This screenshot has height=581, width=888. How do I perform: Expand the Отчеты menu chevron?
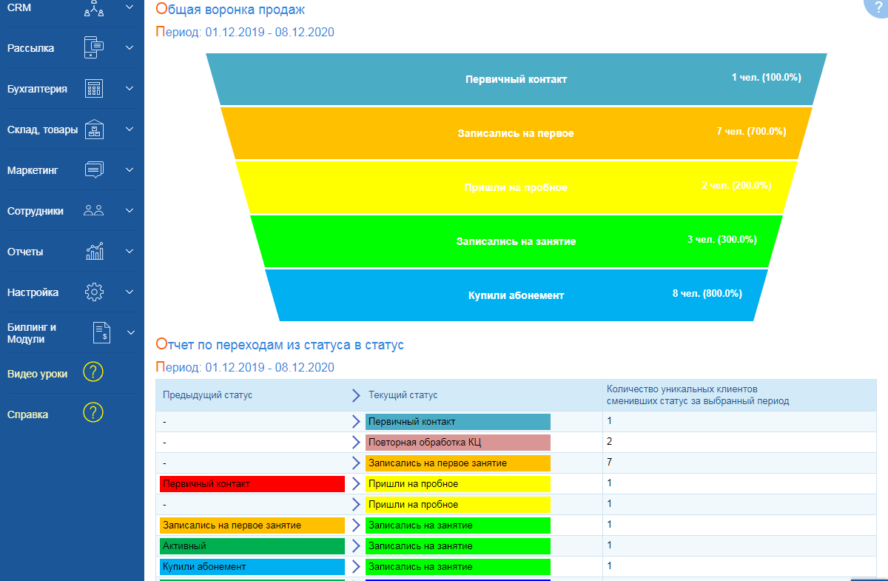point(130,252)
